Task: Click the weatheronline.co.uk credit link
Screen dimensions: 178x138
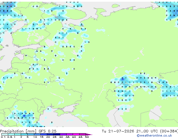Action: click(x=154, y=135)
